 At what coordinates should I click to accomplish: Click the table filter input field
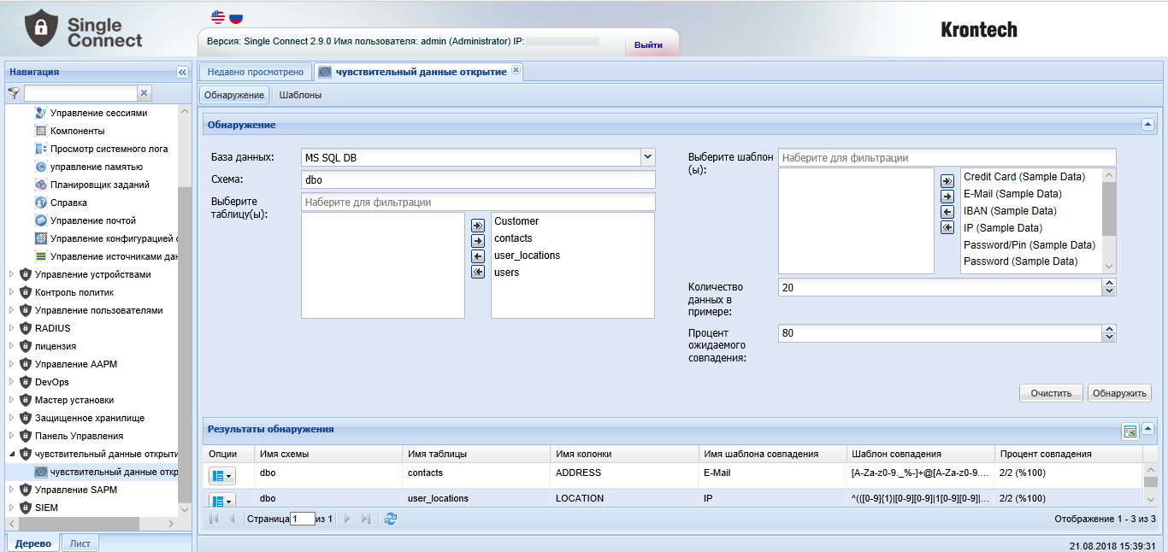point(478,202)
